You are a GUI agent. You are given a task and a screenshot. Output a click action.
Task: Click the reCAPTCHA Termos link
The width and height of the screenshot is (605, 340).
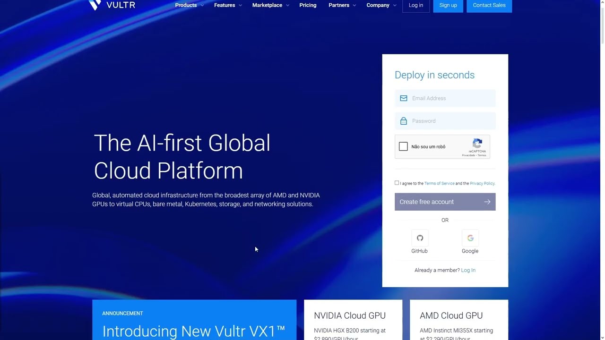pyautogui.click(x=482, y=155)
